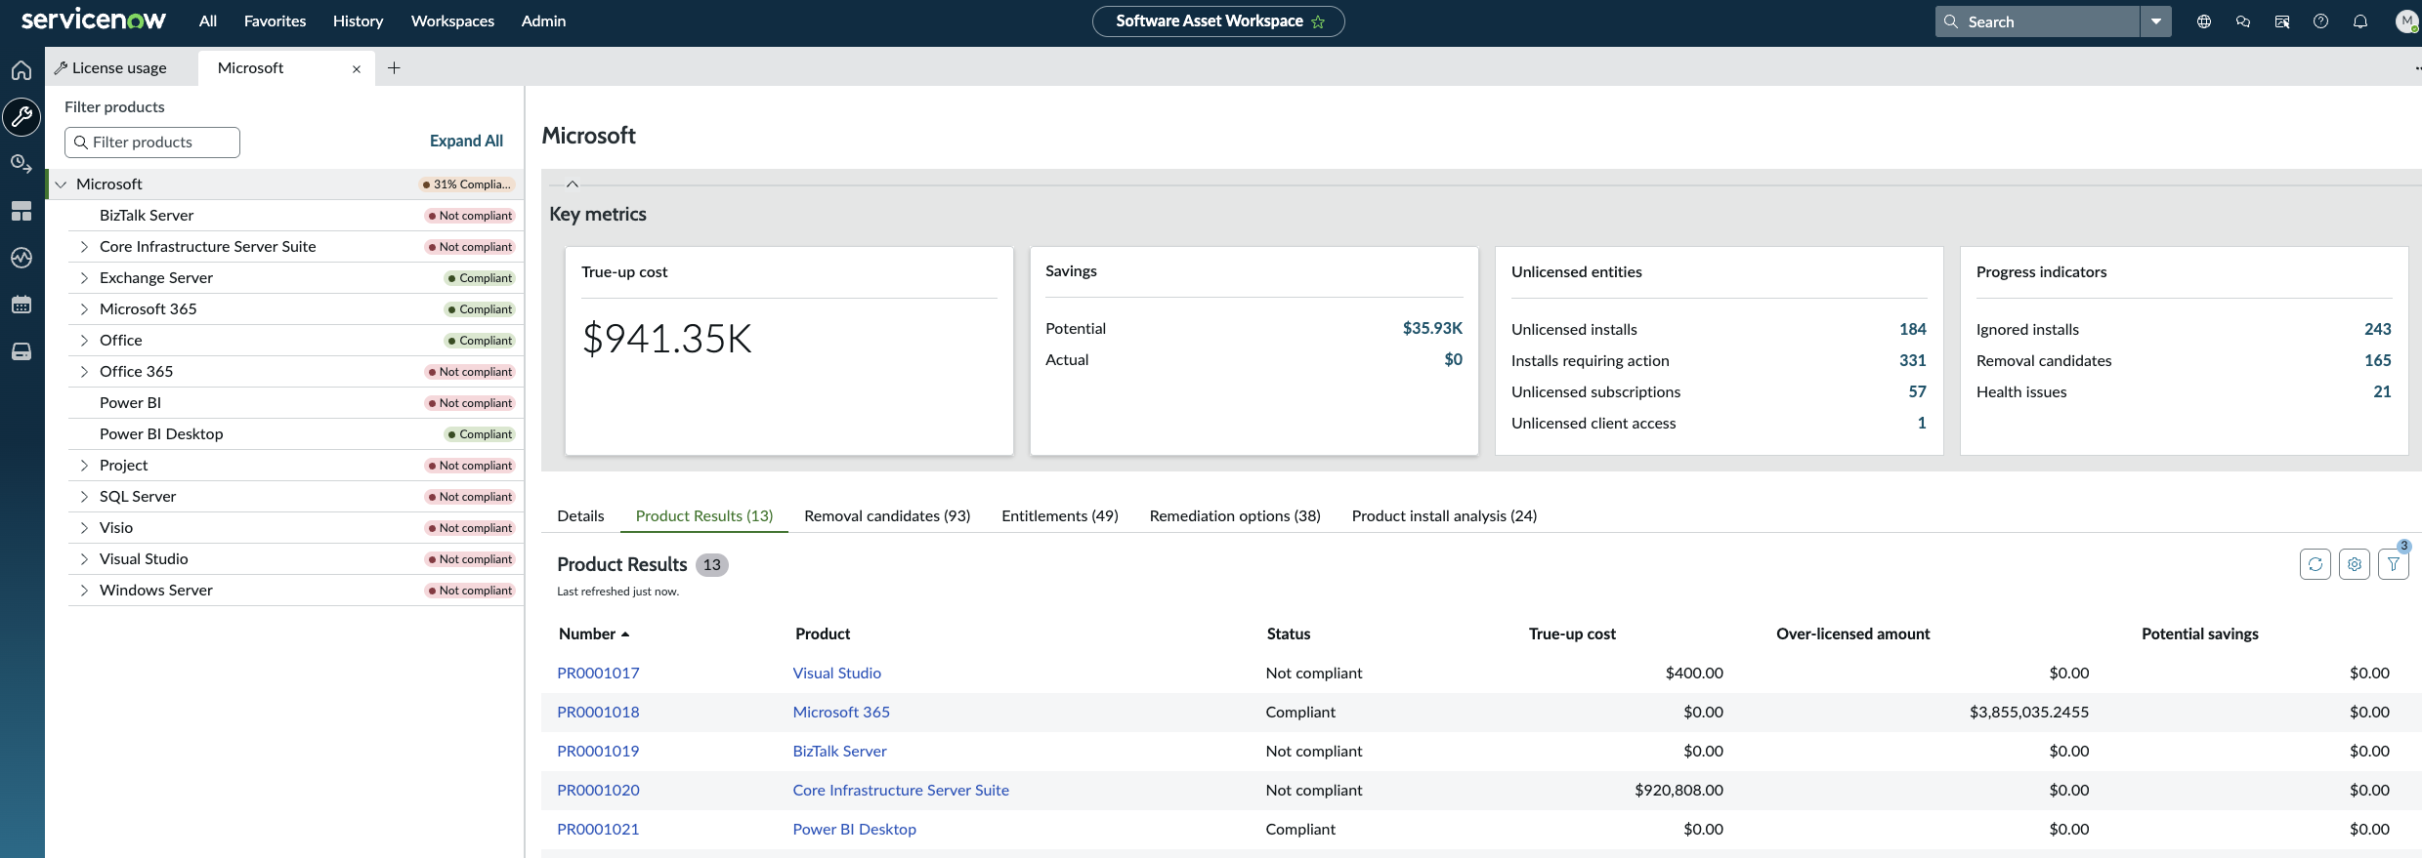Open the Ignored installs count 243
The height and width of the screenshot is (858, 2422).
pyautogui.click(x=2378, y=329)
